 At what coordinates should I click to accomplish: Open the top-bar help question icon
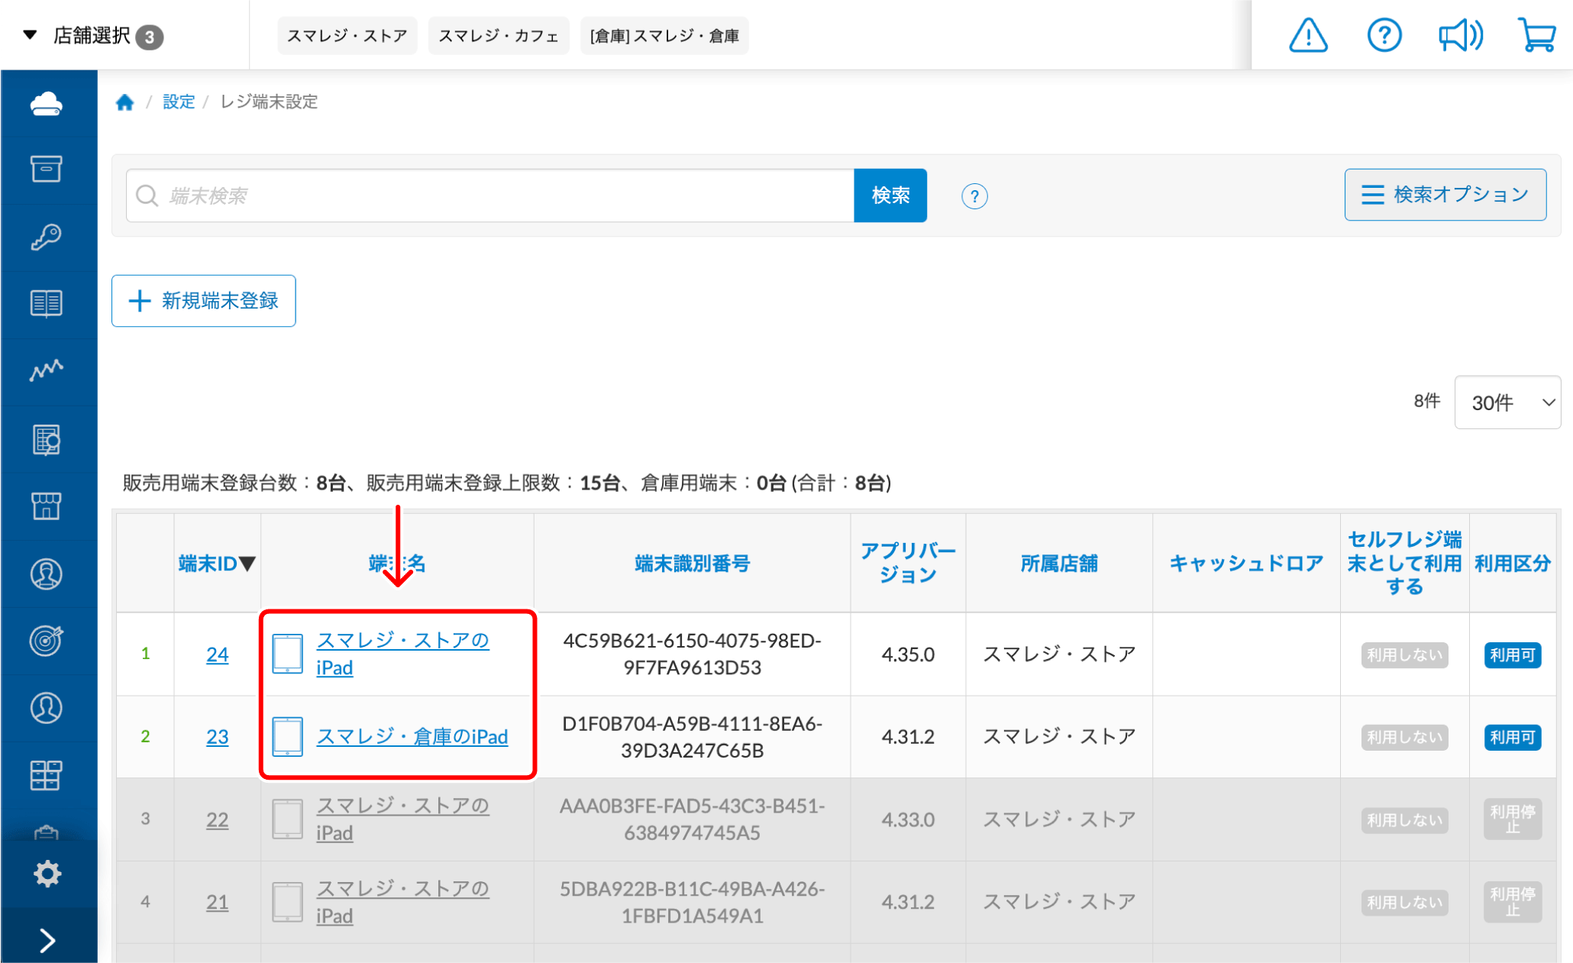pyautogui.click(x=1384, y=35)
